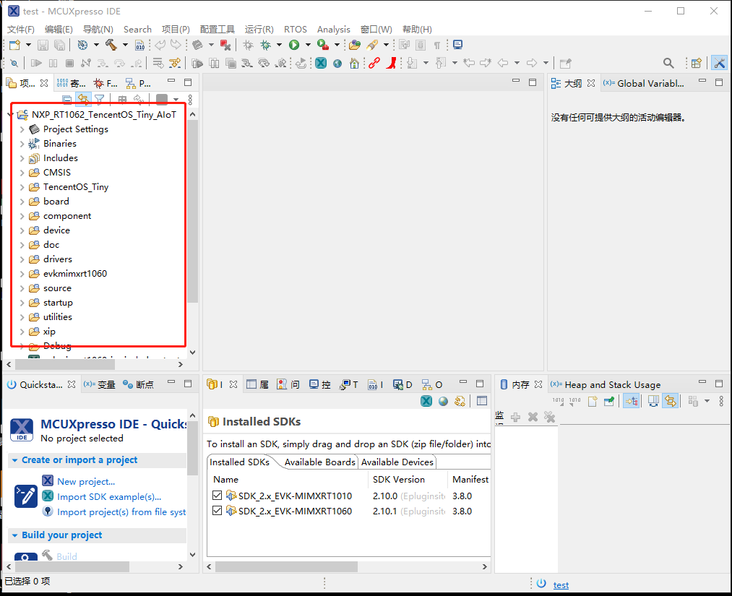Image resolution: width=732 pixels, height=596 pixels.
Task: Click the Open Perspective icon
Action: [697, 63]
